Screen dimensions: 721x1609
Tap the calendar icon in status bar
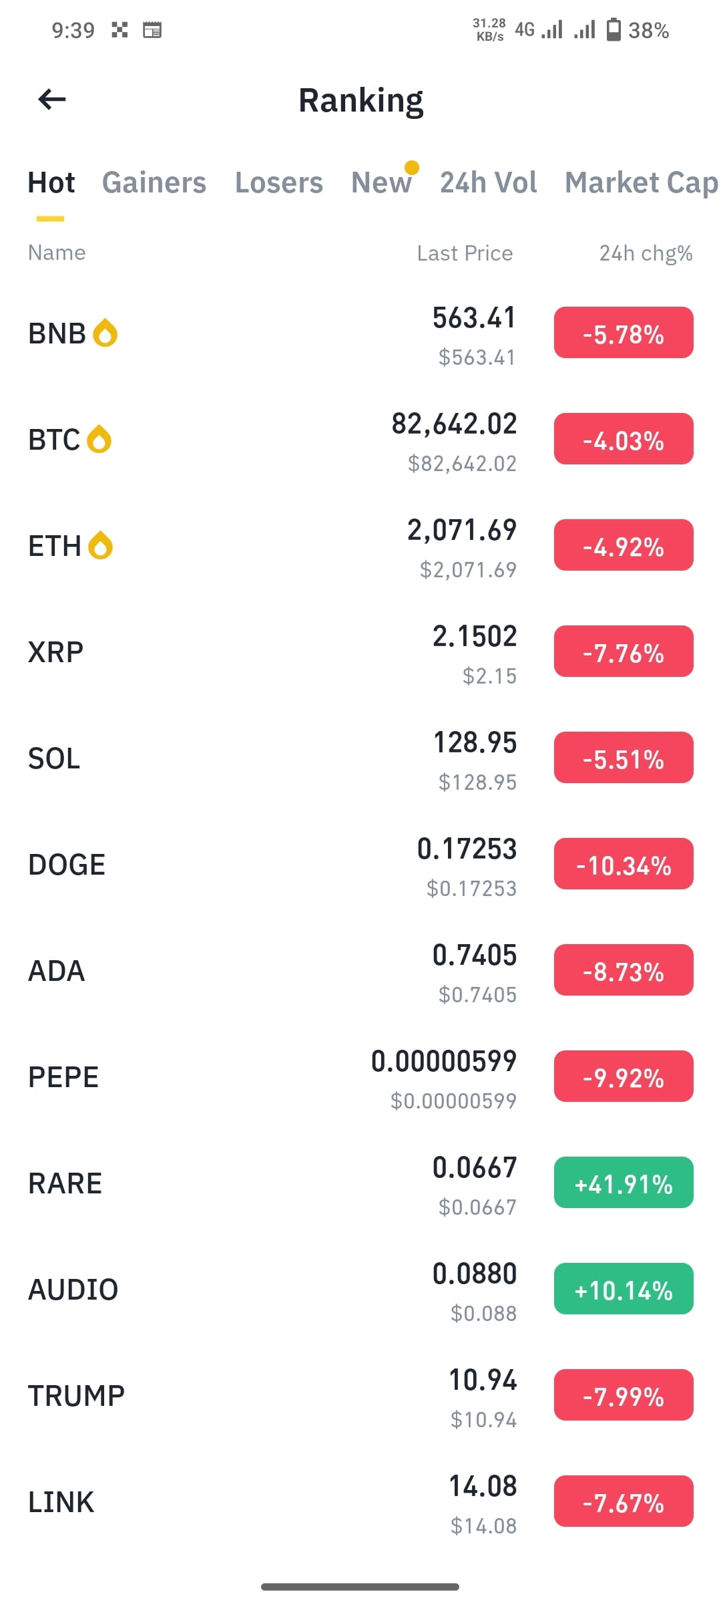pos(152,30)
